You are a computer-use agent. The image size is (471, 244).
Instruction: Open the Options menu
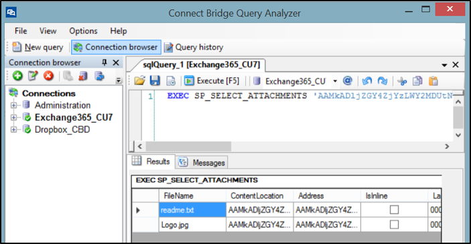coord(83,31)
